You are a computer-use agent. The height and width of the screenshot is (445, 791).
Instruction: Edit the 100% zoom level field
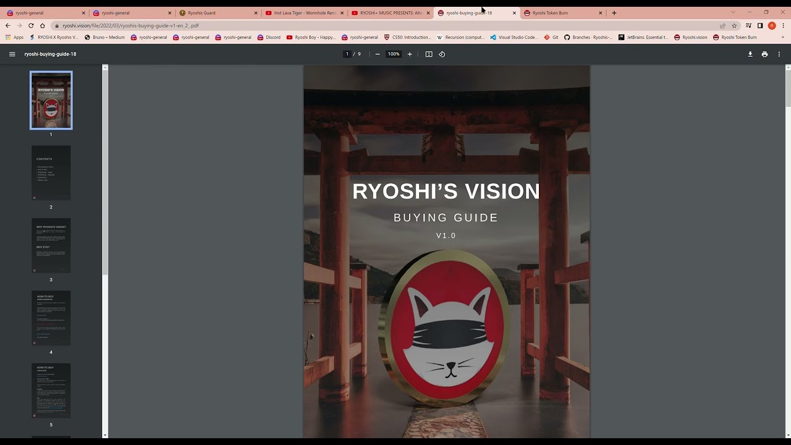pyautogui.click(x=394, y=54)
